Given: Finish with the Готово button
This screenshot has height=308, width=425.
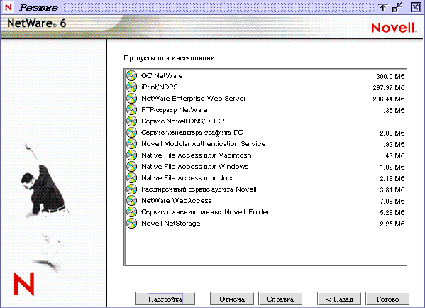Looking at the screenshot, I should click(387, 299).
